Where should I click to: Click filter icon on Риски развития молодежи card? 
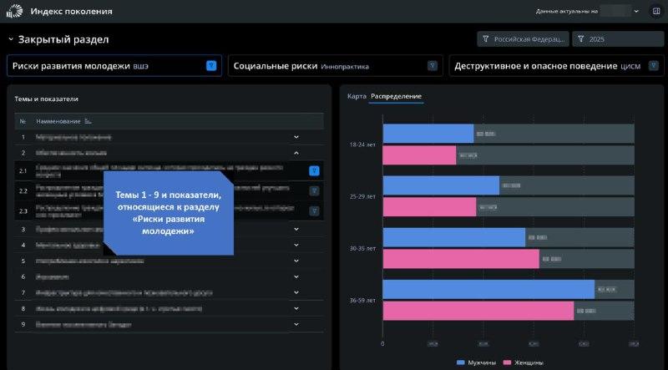[211, 65]
